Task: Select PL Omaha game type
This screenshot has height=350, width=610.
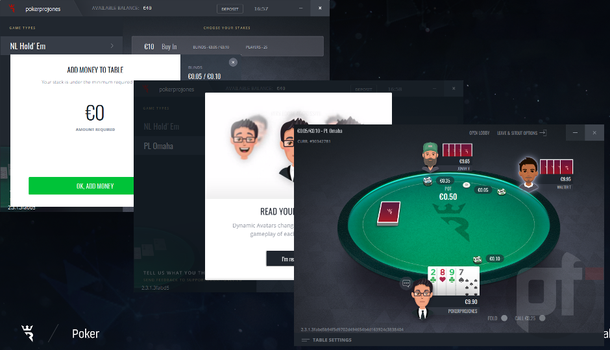Action: pos(158,146)
